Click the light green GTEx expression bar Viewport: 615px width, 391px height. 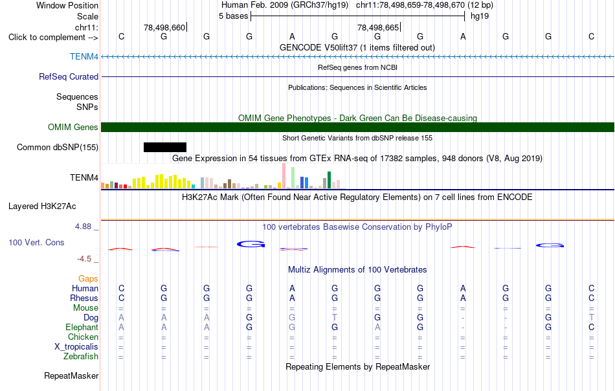(293, 177)
